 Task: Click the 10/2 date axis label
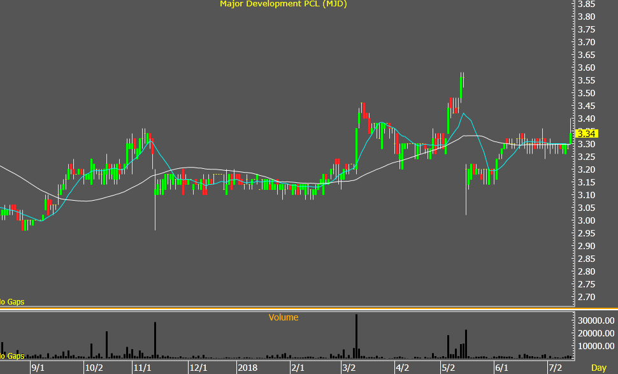click(94, 368)
